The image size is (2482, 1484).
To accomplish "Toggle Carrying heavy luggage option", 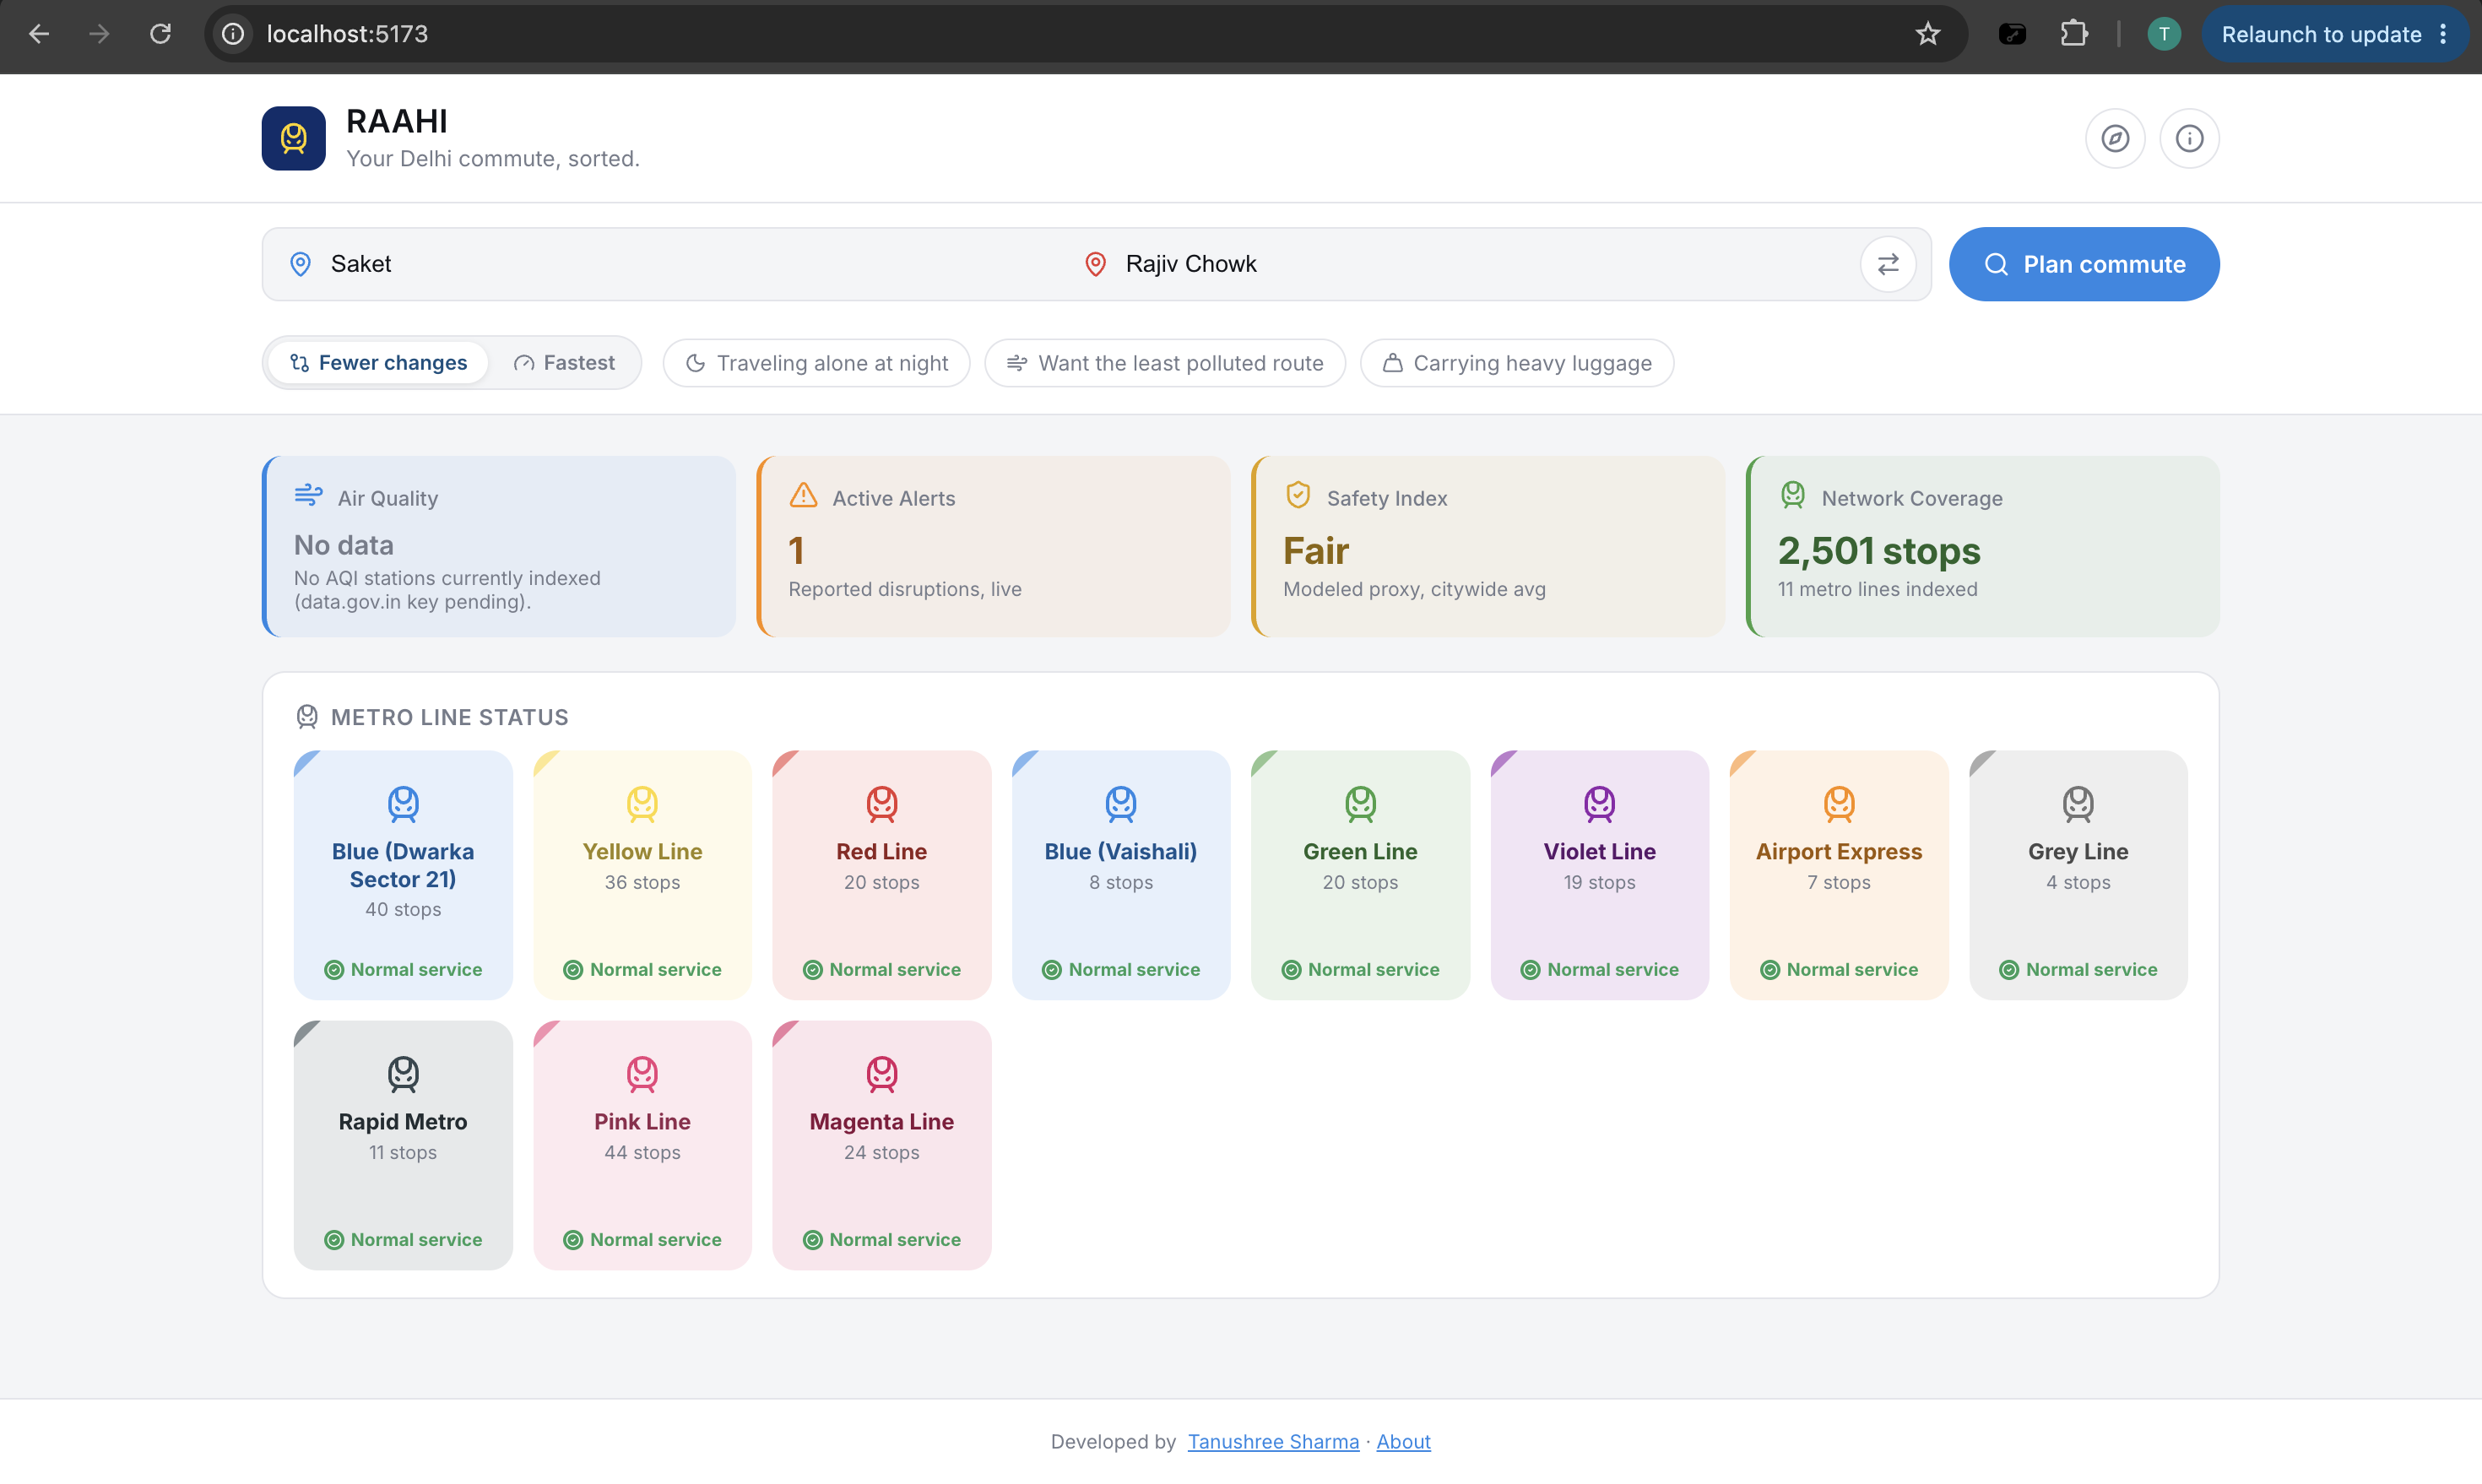I will click(x=1517, y=363).
